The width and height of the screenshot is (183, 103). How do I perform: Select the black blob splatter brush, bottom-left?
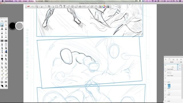[x=2, y=86]
